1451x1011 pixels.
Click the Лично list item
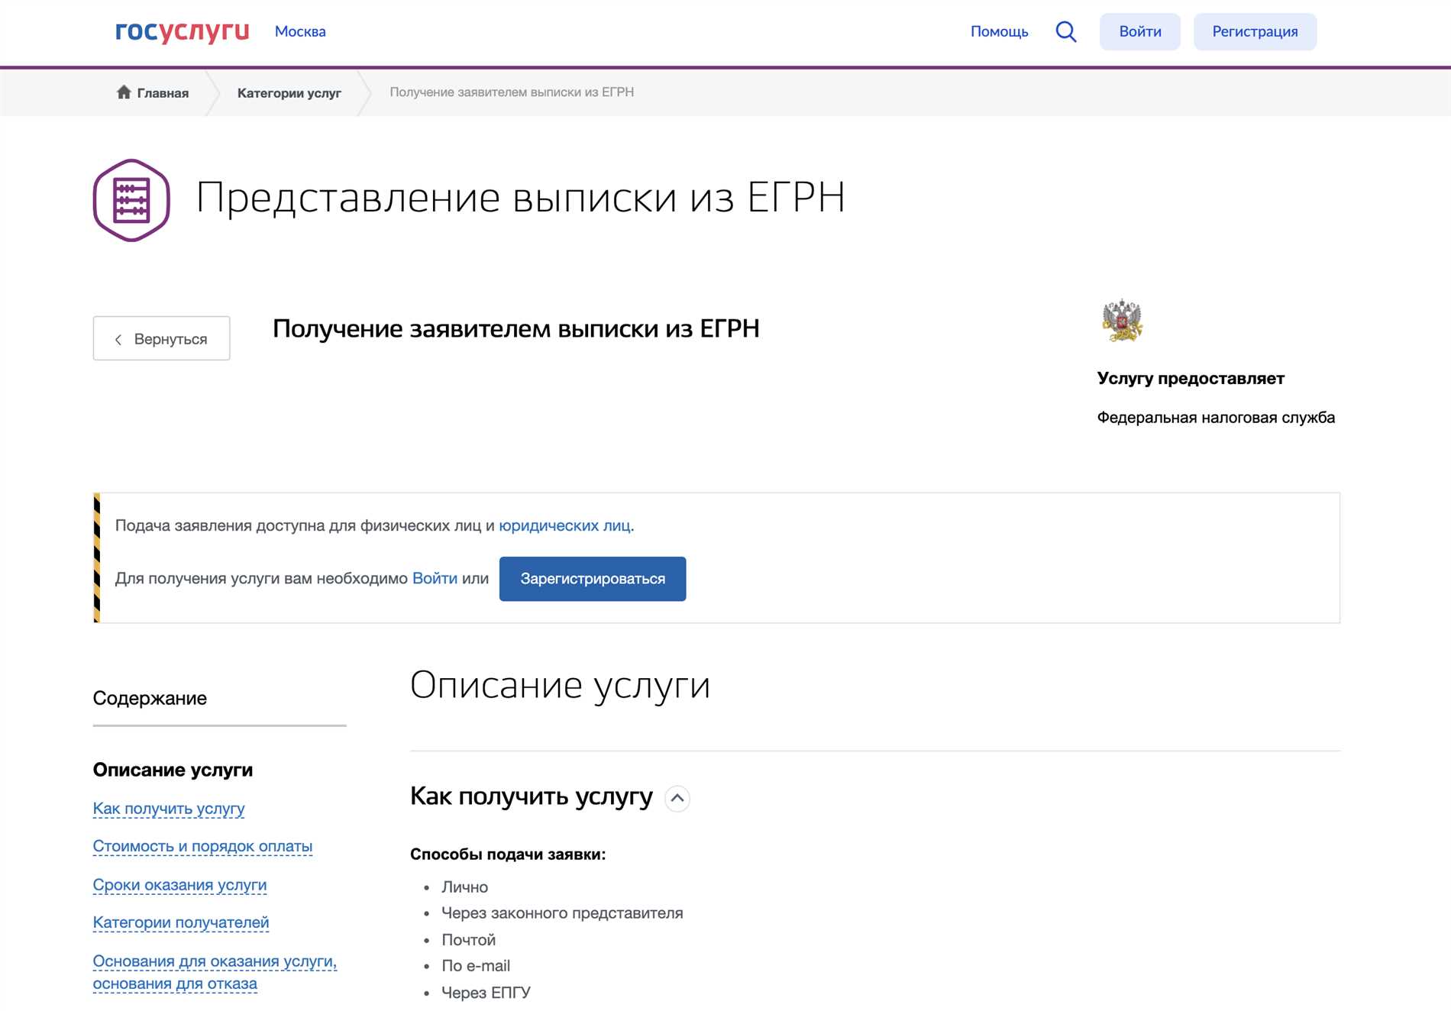point(464,887)
